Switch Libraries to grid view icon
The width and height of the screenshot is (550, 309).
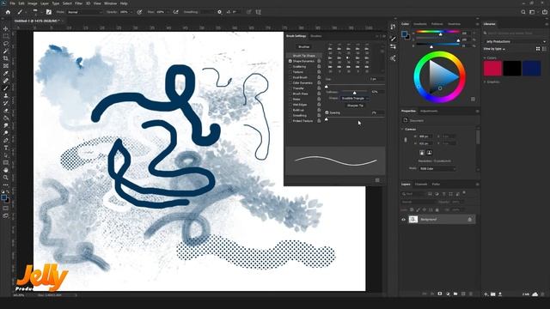tap(538, 49)
